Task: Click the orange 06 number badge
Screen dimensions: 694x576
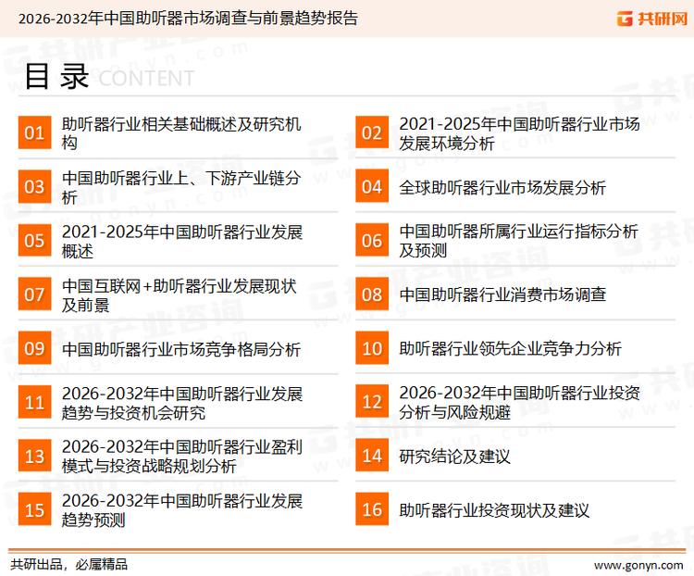Action: pos(372,240)
